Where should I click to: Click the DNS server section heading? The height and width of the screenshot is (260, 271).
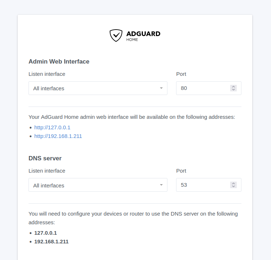click(45, 158)
